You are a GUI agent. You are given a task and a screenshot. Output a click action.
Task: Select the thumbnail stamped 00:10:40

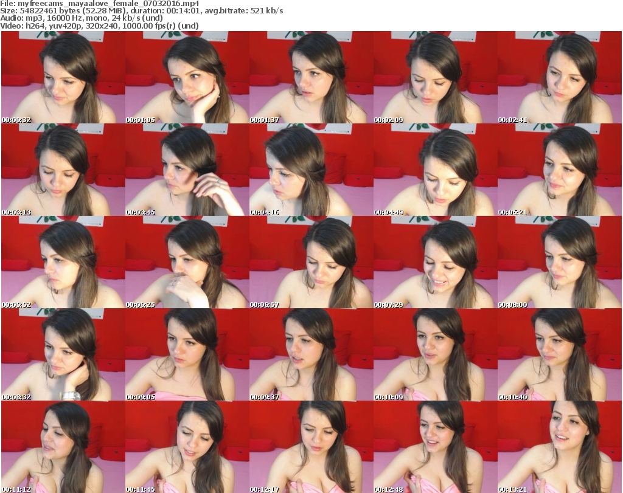560,355
